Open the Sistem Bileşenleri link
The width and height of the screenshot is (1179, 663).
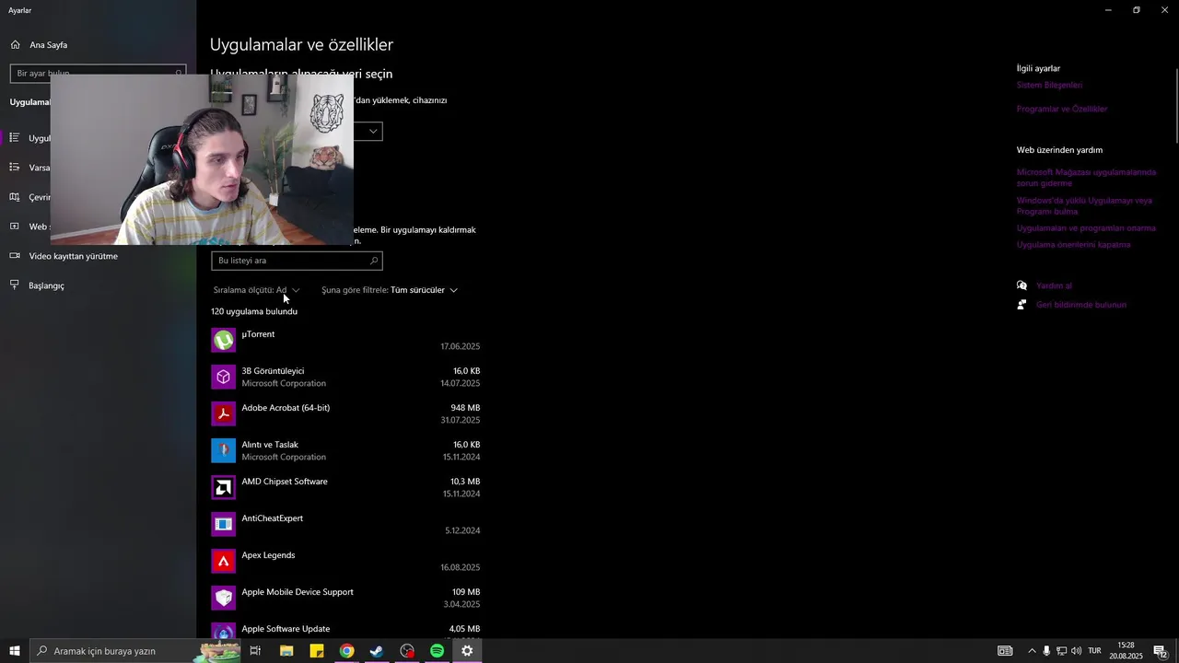1049,85
